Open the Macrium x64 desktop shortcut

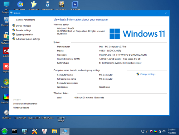coord(48,5)
